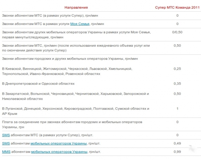Open the "Моя Семья" service link

tap(79, 24)
